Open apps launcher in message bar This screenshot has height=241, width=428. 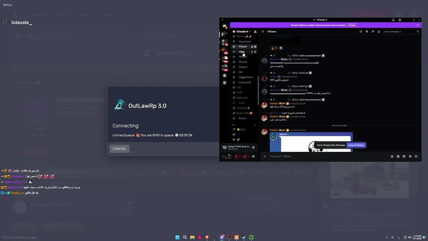pyautogui.click(x=416, y=156)
